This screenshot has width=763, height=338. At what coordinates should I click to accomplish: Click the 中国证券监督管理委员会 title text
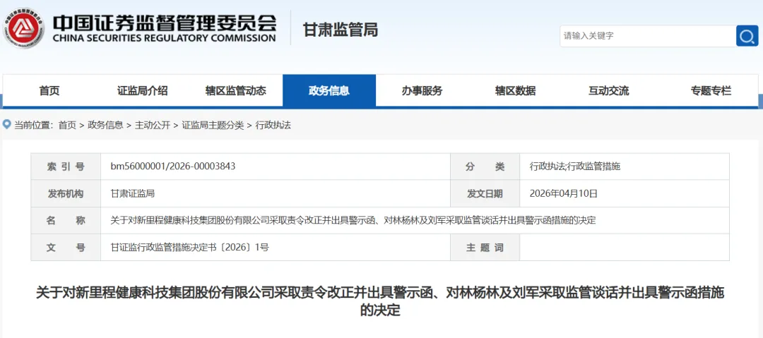pyautogui.click(x=165, y=22)
